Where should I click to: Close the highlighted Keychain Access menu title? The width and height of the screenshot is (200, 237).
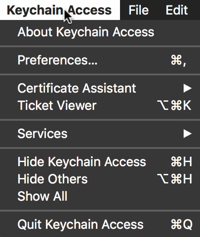click(59, 10)
